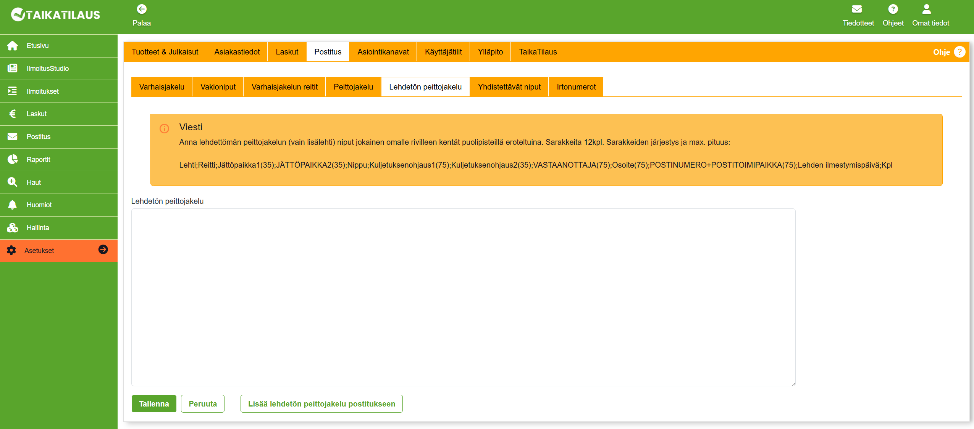The height and width of the screenshot is (429, 974).
Task: Select the Varhaisjakelun reitit subtab
Action: pyautogui.click(x=284, y=87)
